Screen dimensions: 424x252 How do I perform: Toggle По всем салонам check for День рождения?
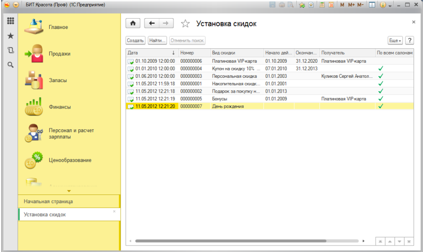coord(381,106)
